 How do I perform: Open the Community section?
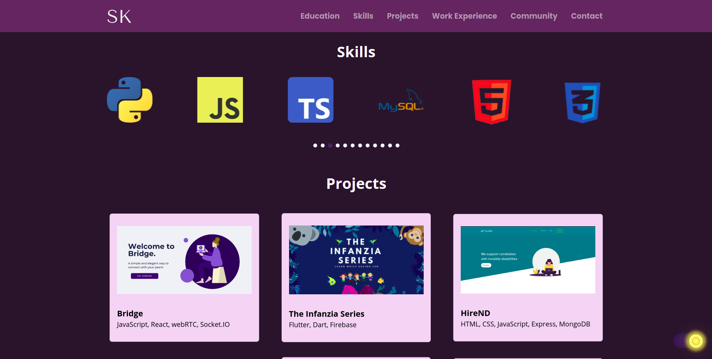click(x=534, y=16)
